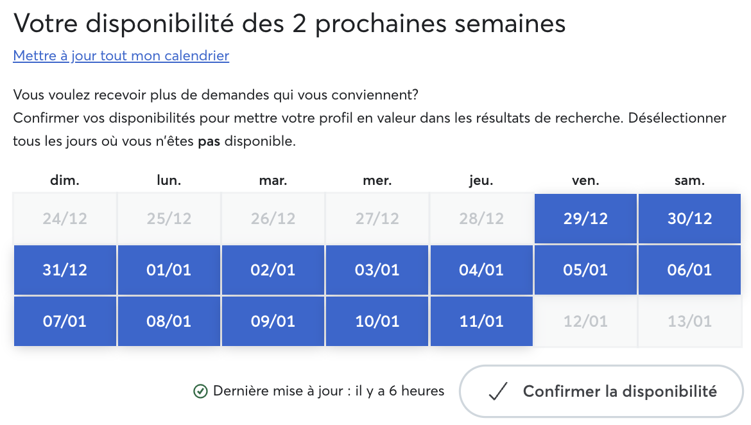Toggle availability for 07/01
751x425 pixels.
(65, 321)
